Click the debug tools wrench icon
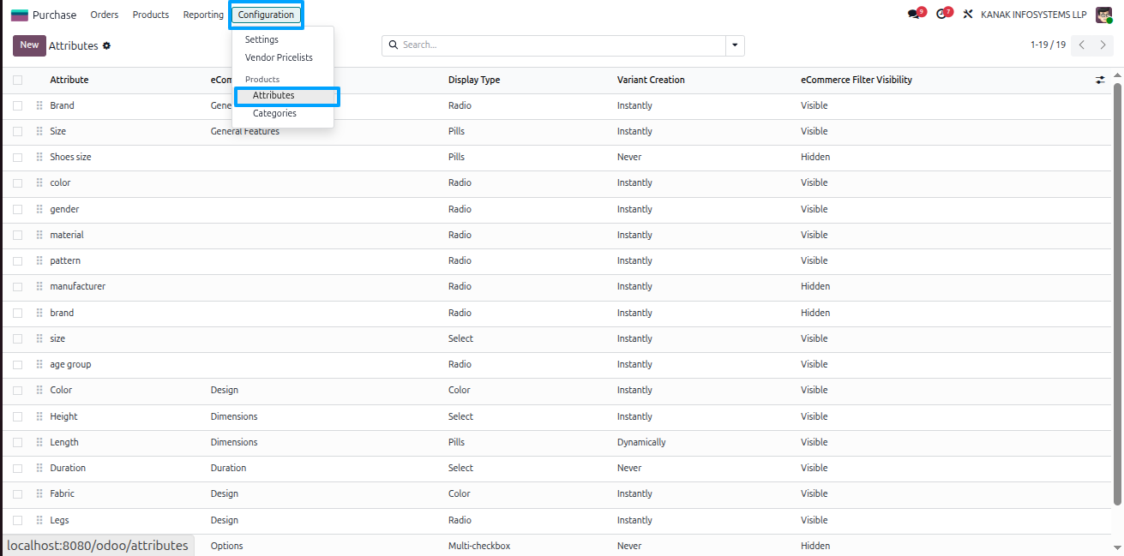Screen dimensions: 1124x556 coord(968,15)
